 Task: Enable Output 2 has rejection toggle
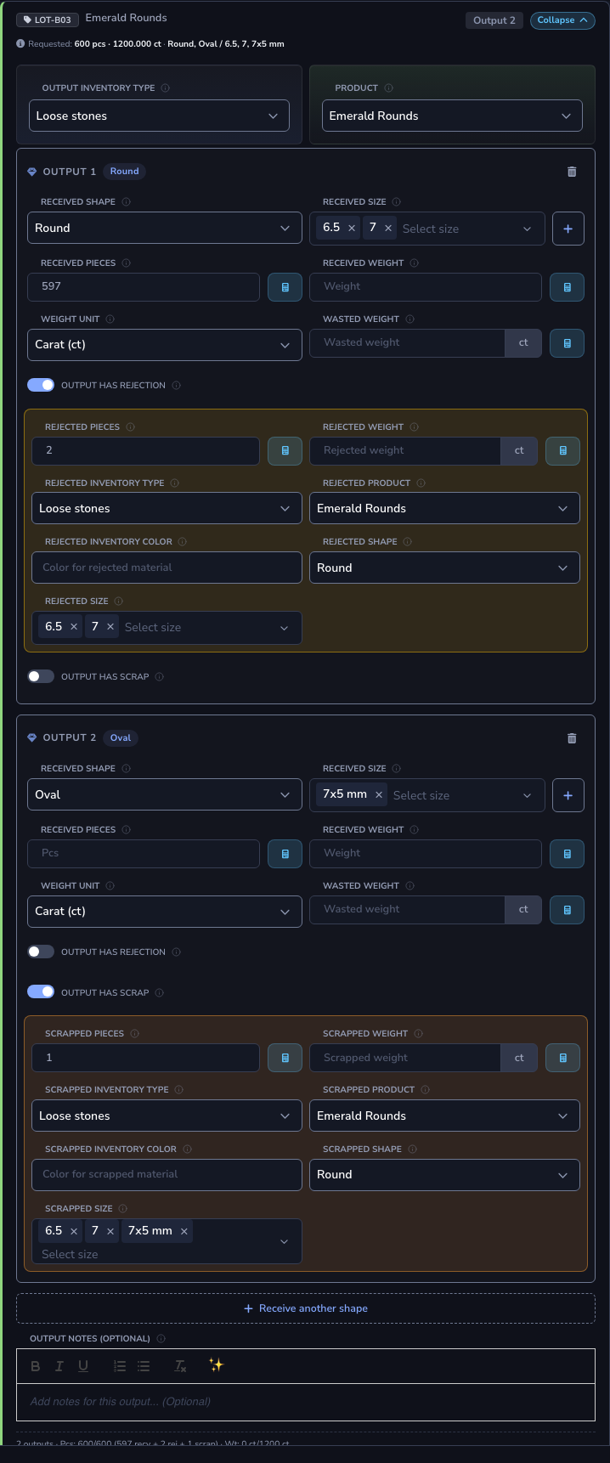click(41, 952)
